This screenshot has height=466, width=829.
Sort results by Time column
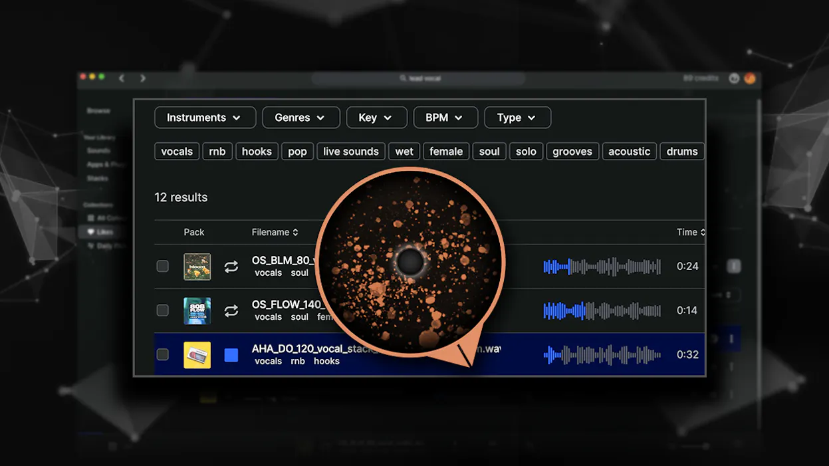pyautogui.click(x=691, y=232)
